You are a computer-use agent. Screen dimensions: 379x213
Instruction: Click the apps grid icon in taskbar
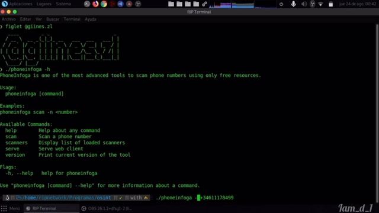click(4, 208)
